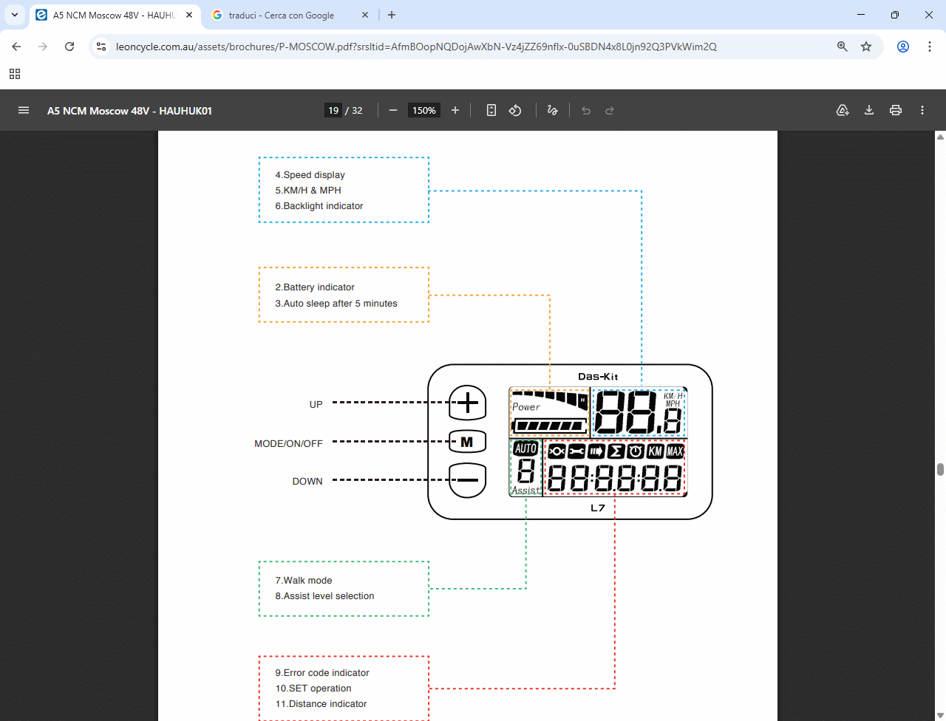Print the PDF document
This screenshot has height=721, width=946.
pos(896,110)
